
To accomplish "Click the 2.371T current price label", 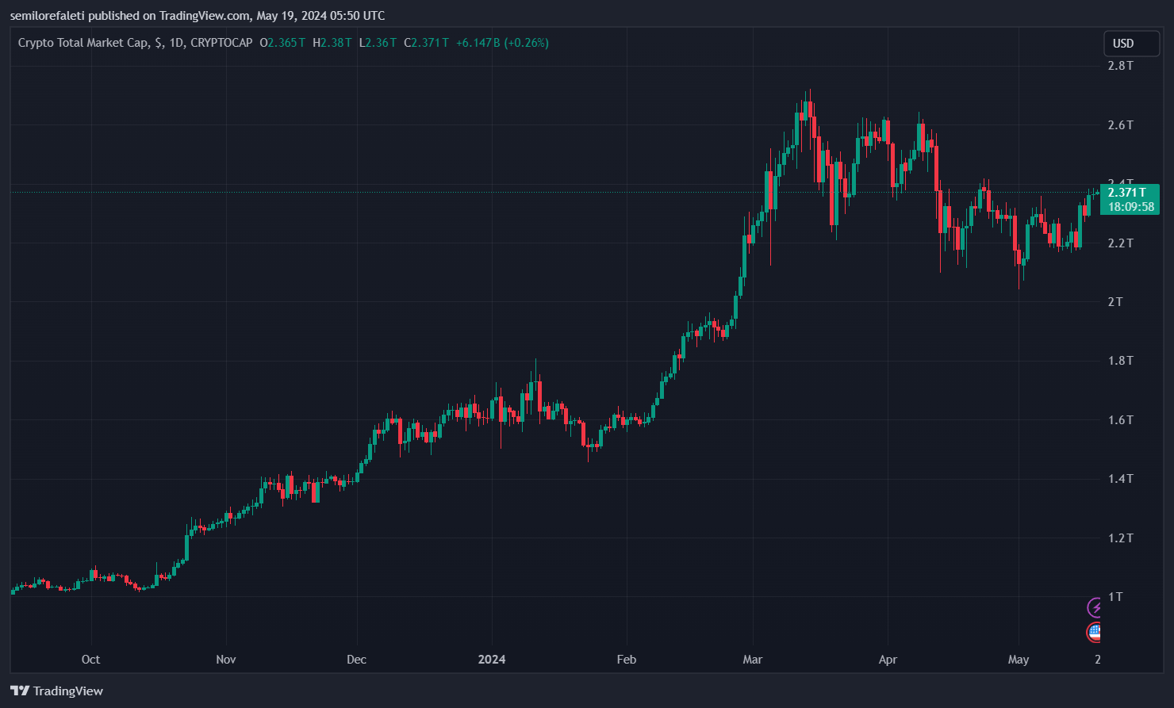I will [x=1127, y=193].
